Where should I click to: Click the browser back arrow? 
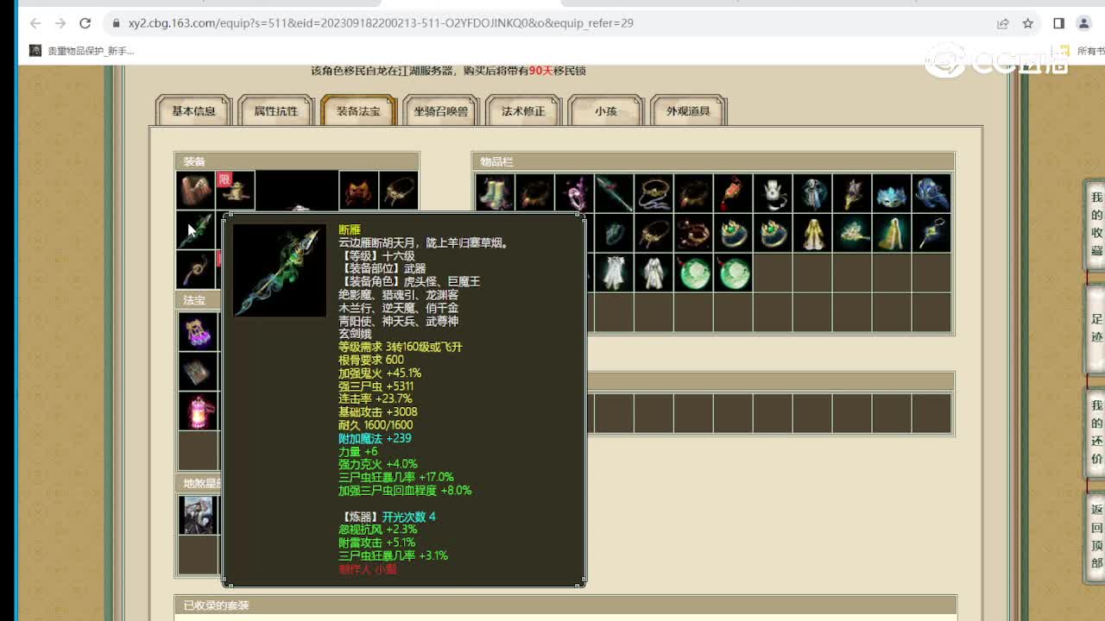pyautogui.click(x=35, y=23)
